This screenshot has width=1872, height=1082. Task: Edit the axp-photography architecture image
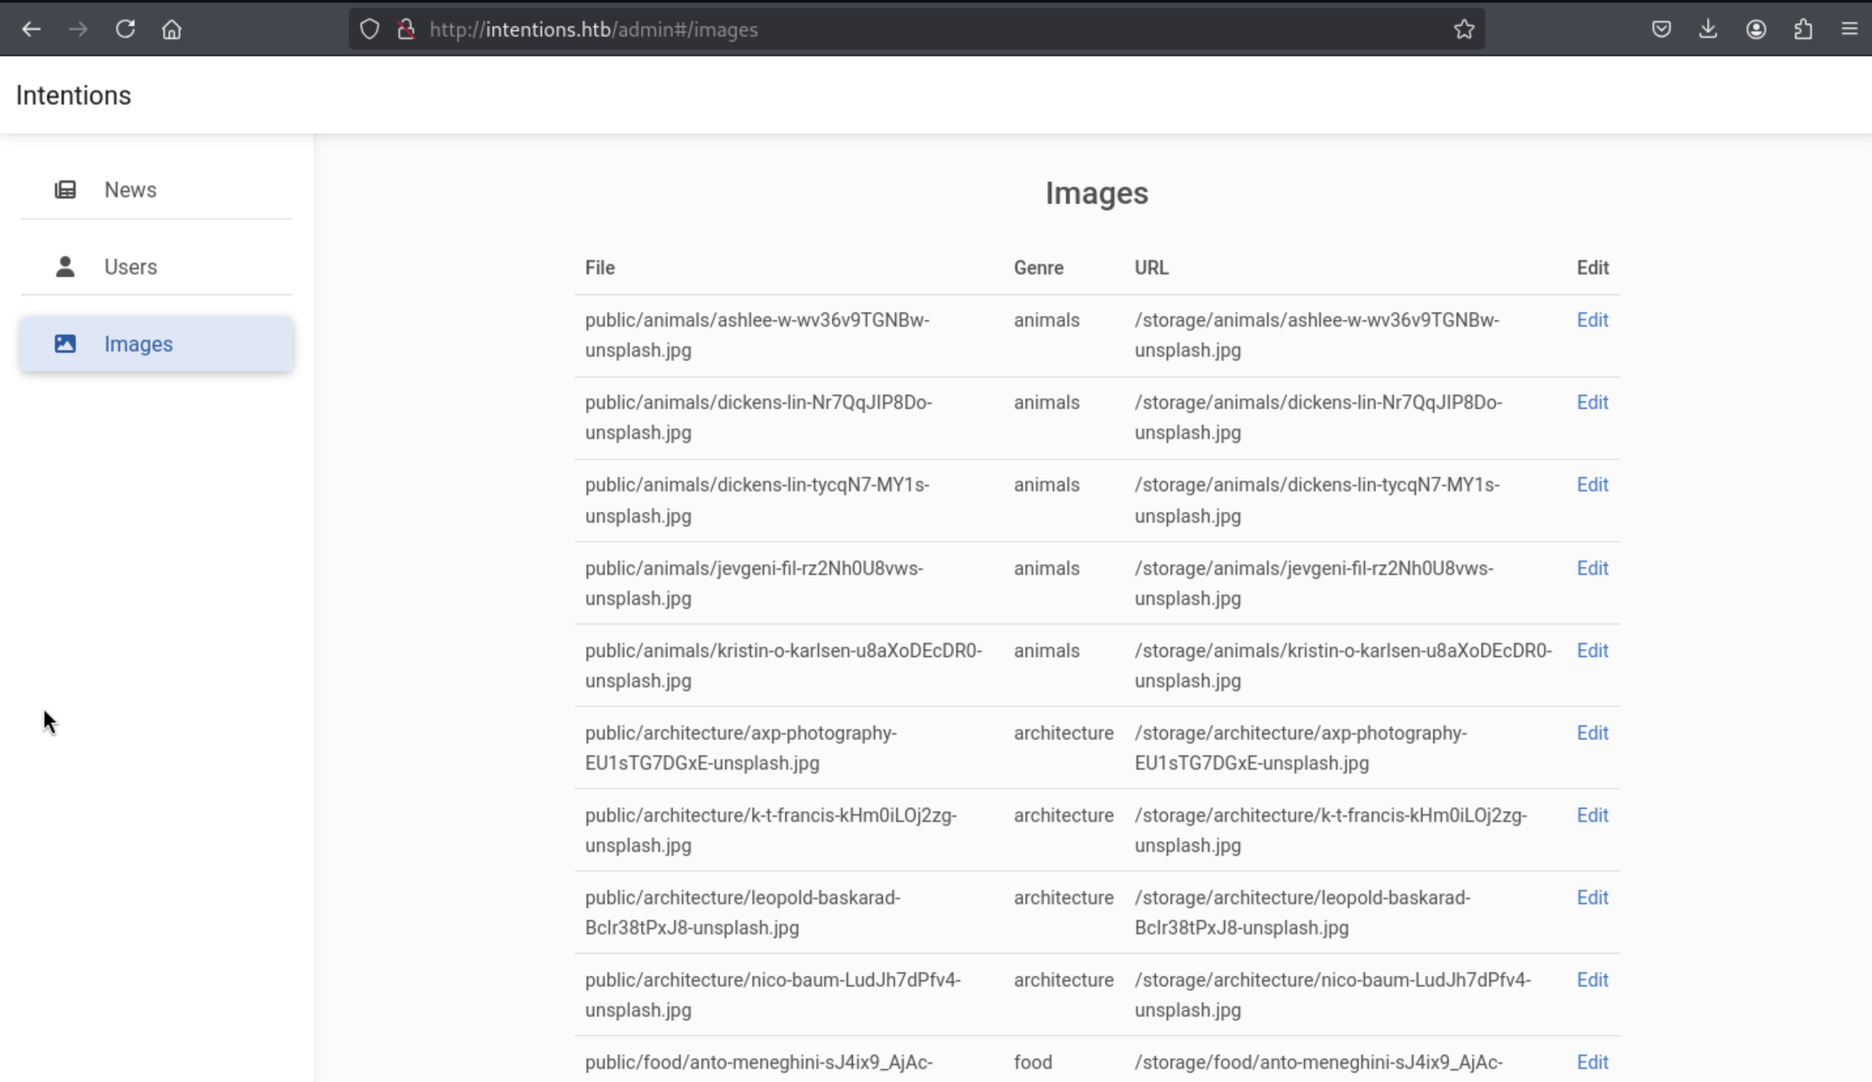[x=1592, y=732]
